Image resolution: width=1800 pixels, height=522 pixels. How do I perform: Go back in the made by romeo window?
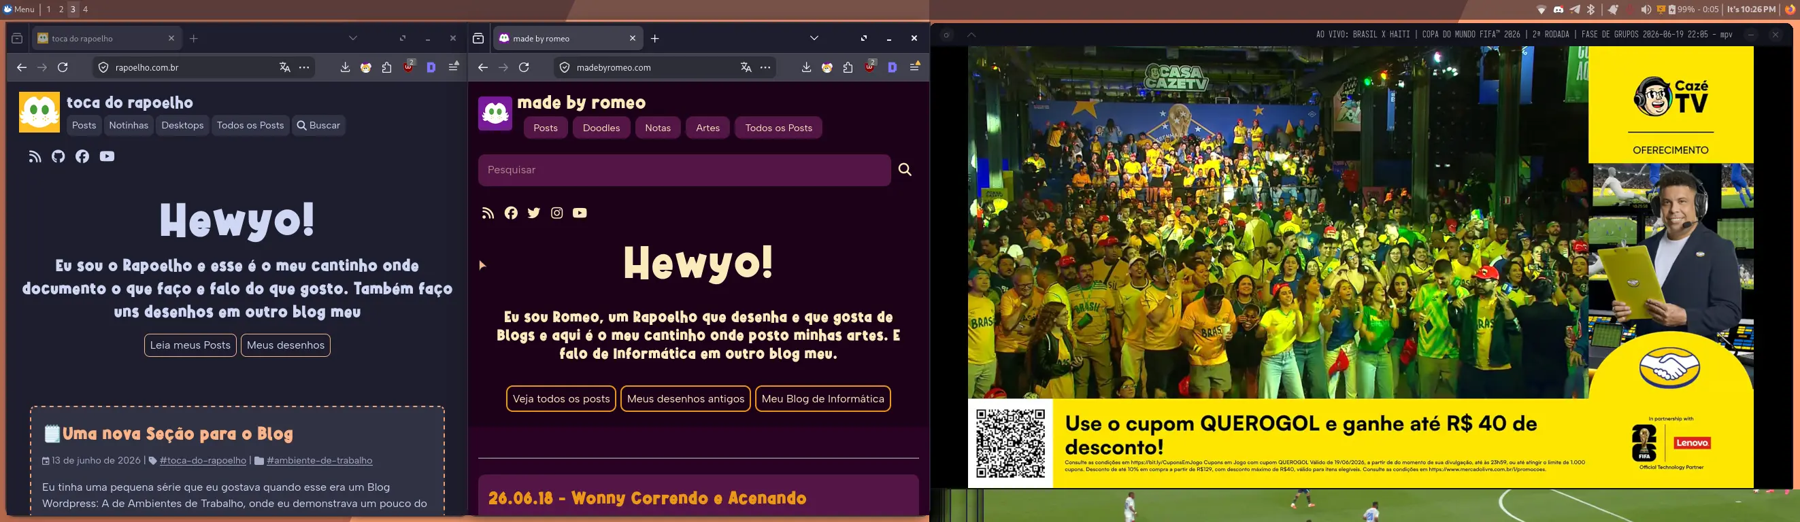pyautogui.click(x=483, y=68)
